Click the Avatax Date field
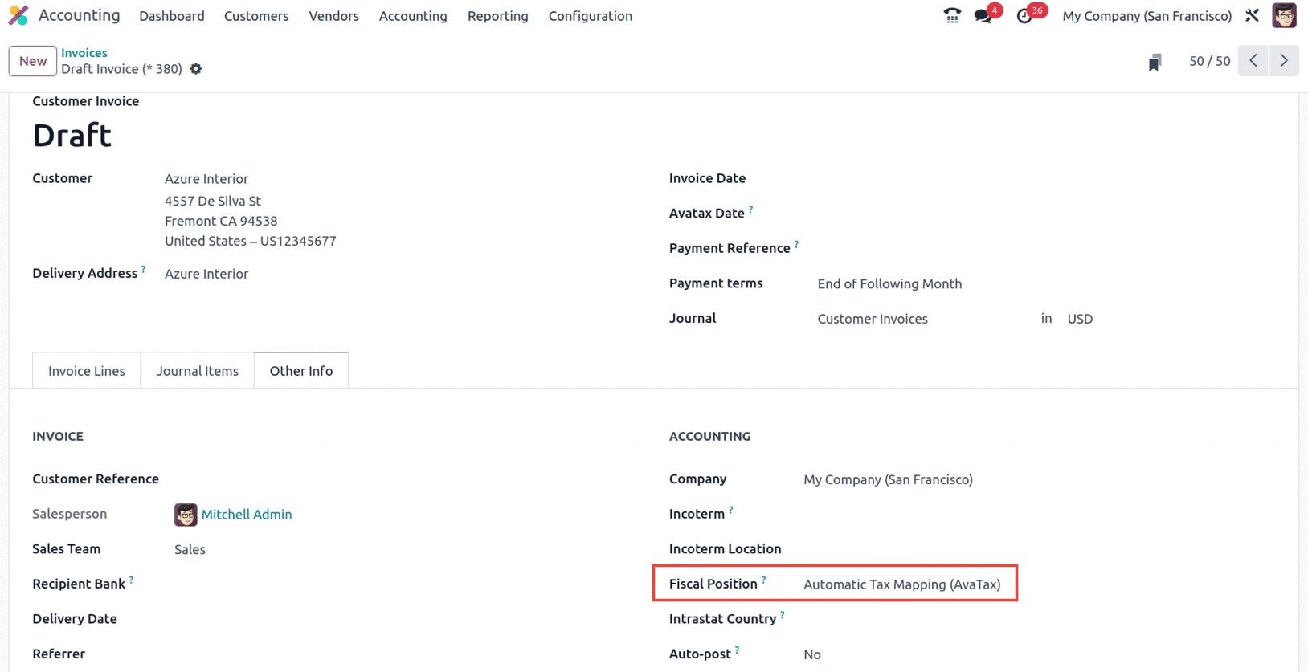 (x=1046, y=214)
